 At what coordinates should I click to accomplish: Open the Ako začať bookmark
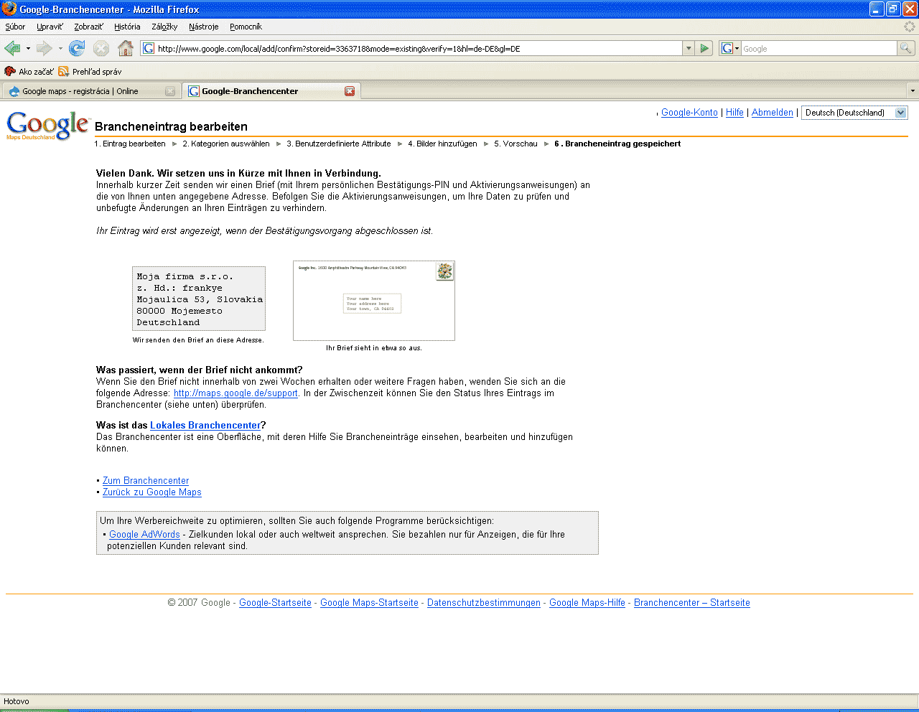tap(29, 71)
